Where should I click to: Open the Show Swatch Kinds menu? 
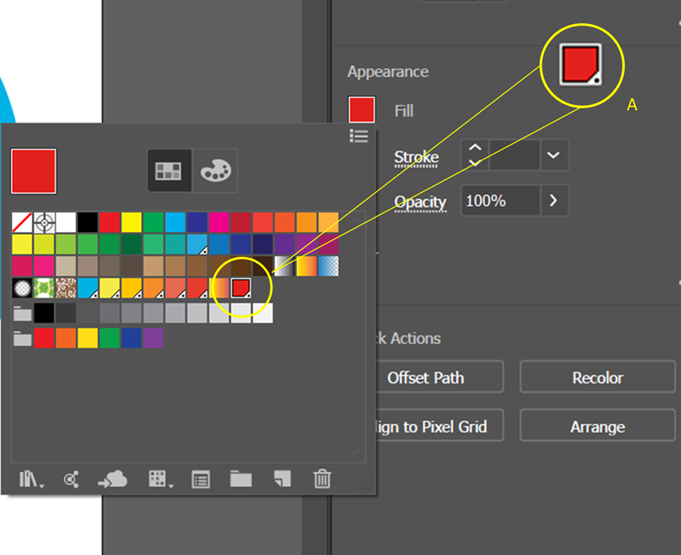156,479
